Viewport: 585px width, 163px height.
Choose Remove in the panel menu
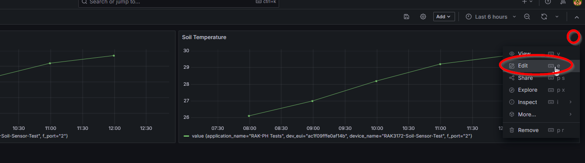tap(541, 130)
